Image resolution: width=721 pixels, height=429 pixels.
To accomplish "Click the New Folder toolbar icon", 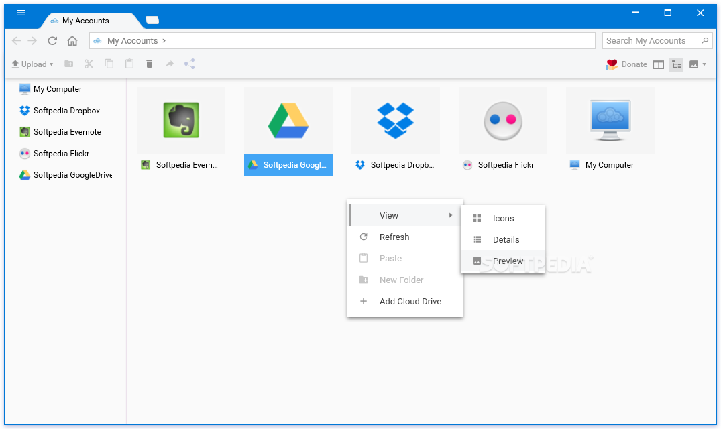I will click(69, 64).
